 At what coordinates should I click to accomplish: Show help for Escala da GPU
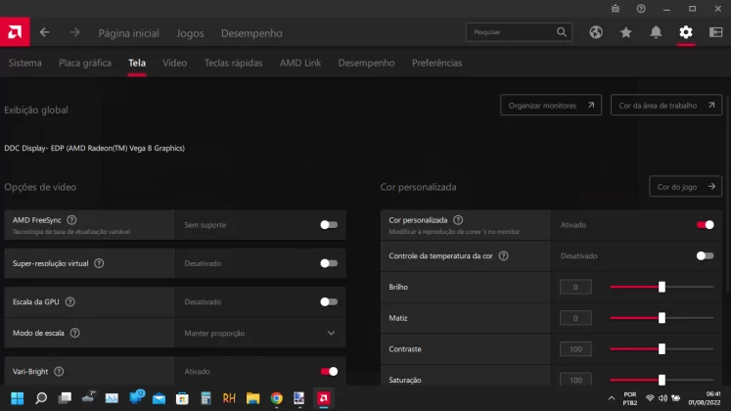(69, 302)
